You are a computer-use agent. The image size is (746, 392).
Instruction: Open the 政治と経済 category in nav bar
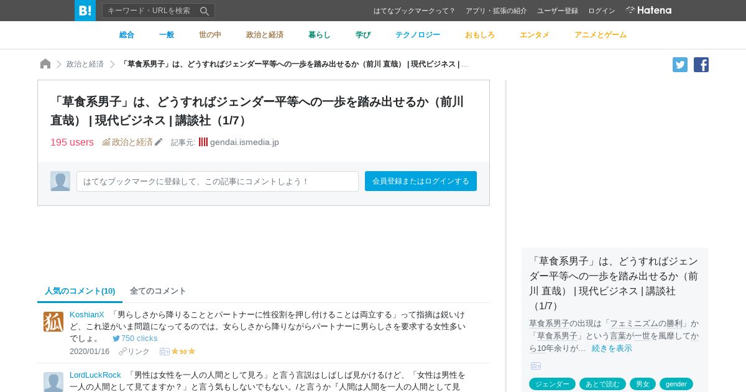pos(265,35)
